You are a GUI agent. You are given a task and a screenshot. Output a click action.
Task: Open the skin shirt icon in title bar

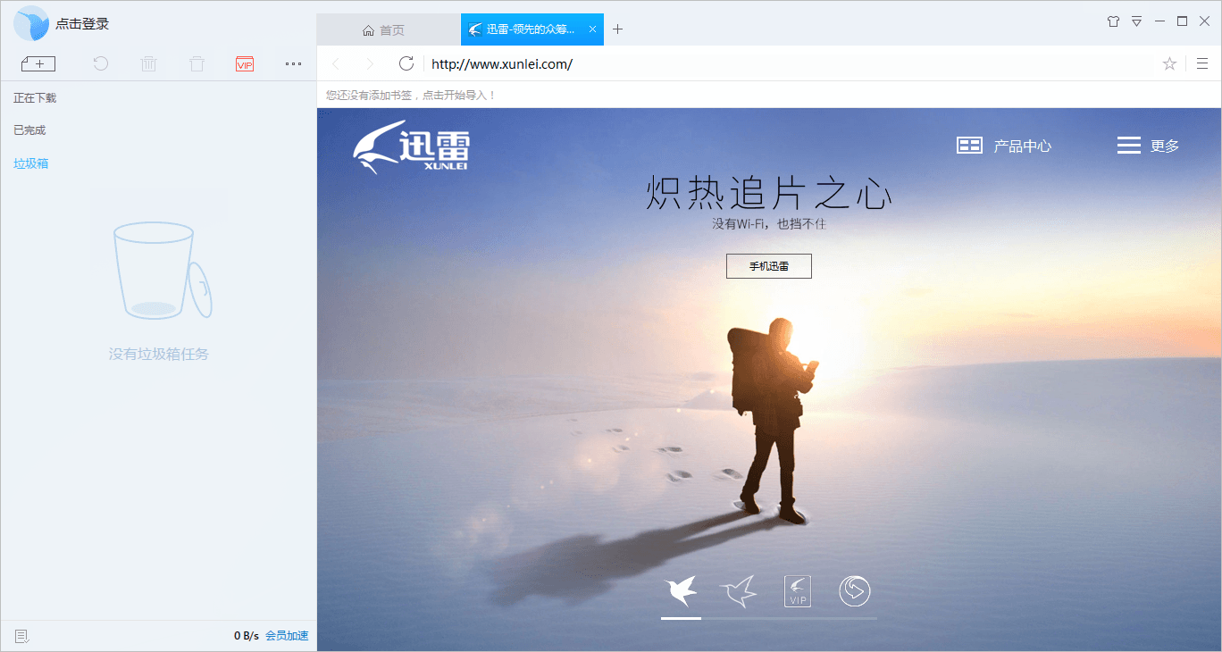(1113, 21)
